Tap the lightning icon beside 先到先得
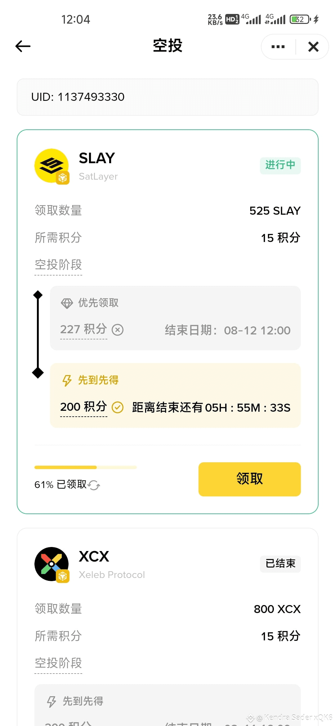Viewport: 335px width, 726px height. 67,380
